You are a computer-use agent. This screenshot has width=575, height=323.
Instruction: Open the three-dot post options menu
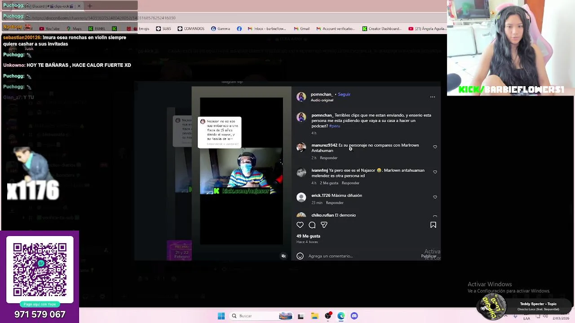(x=433, y=97)
